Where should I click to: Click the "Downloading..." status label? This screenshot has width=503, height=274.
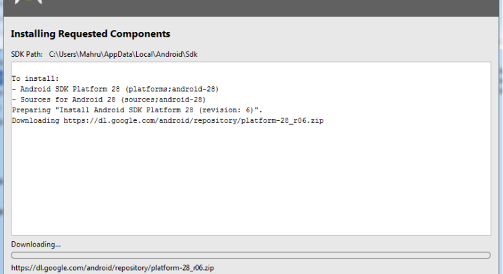pos(36,244)
